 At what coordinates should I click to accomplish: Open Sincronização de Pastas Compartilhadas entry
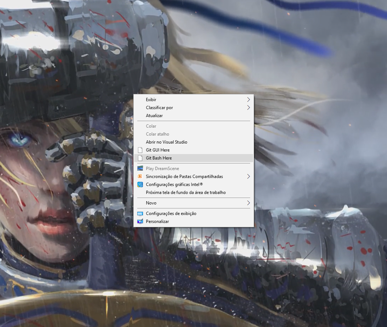click(x=194, y=177)
